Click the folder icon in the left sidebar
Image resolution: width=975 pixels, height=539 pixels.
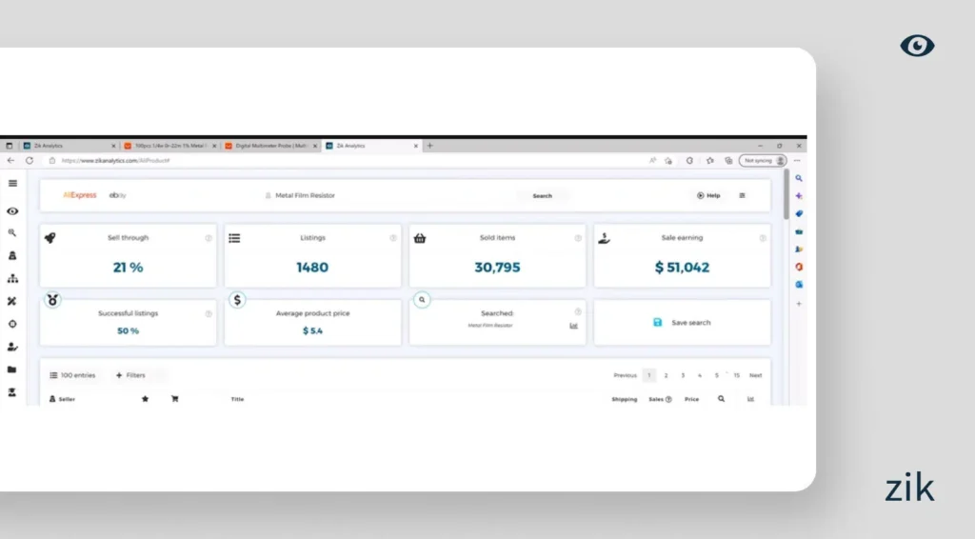pos(12,369)
